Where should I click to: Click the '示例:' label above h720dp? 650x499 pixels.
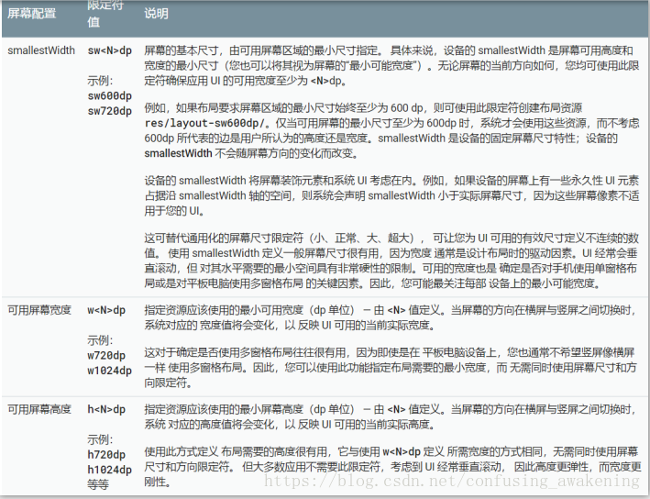click(100, 439)
